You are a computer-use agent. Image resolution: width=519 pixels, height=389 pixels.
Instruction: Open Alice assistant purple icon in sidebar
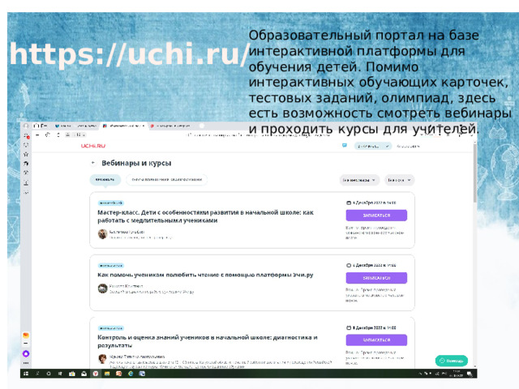(26, 353)
